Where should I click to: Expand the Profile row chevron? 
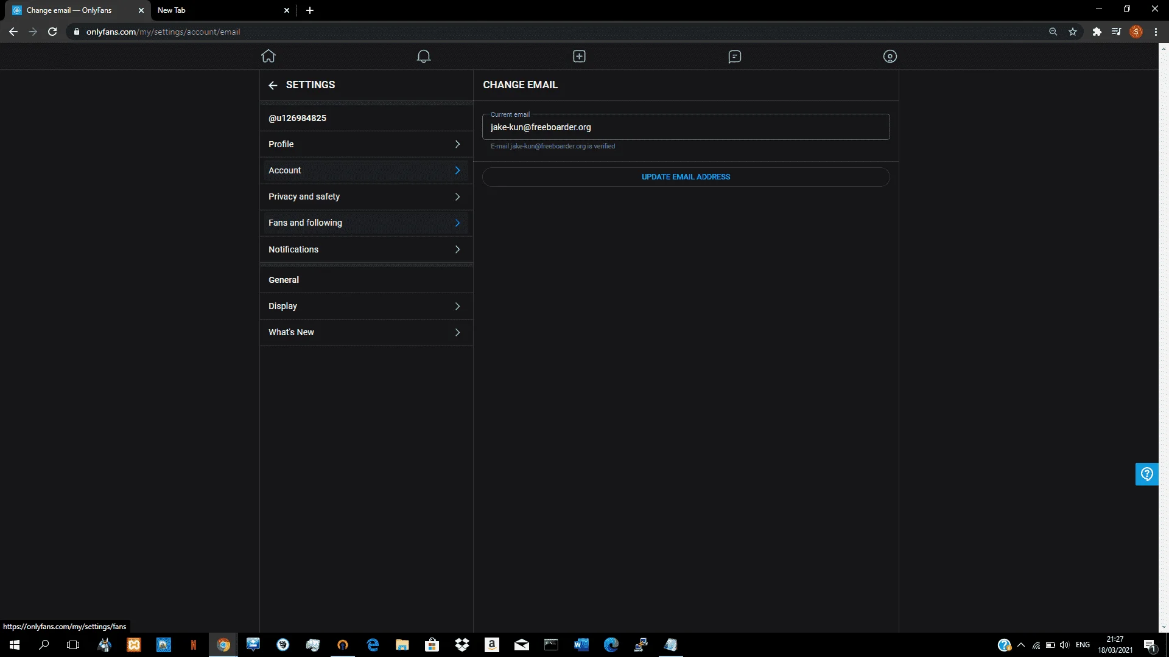pos(457,144)
